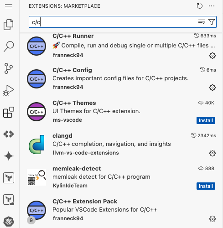The image size is (223, 228).
Task: Refresh the extensions marketplace list
Action: (x=199, y=6)
